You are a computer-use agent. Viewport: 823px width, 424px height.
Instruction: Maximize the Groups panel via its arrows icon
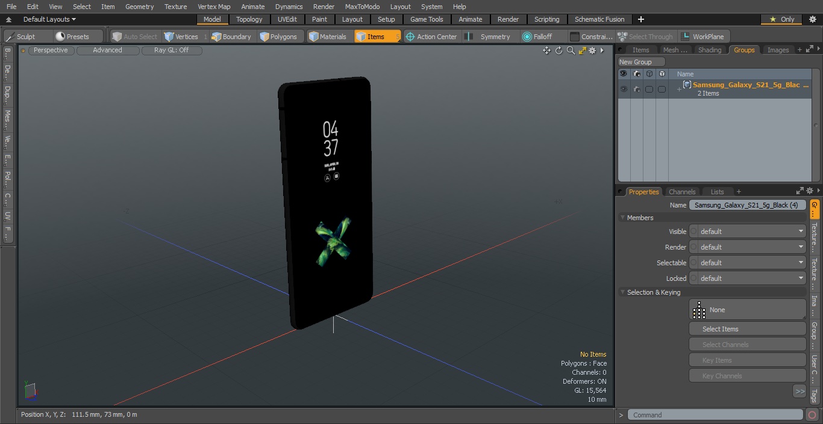(x=809, y=50)
